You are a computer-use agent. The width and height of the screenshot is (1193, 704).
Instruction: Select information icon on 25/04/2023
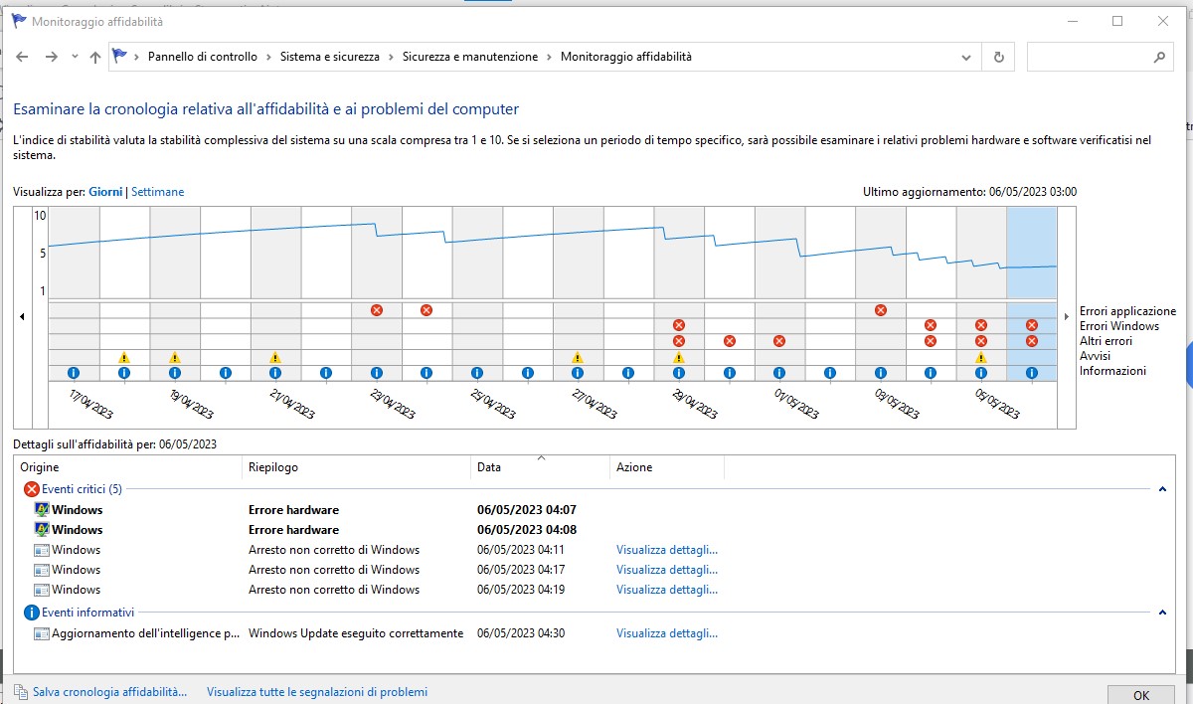[477, 373]
